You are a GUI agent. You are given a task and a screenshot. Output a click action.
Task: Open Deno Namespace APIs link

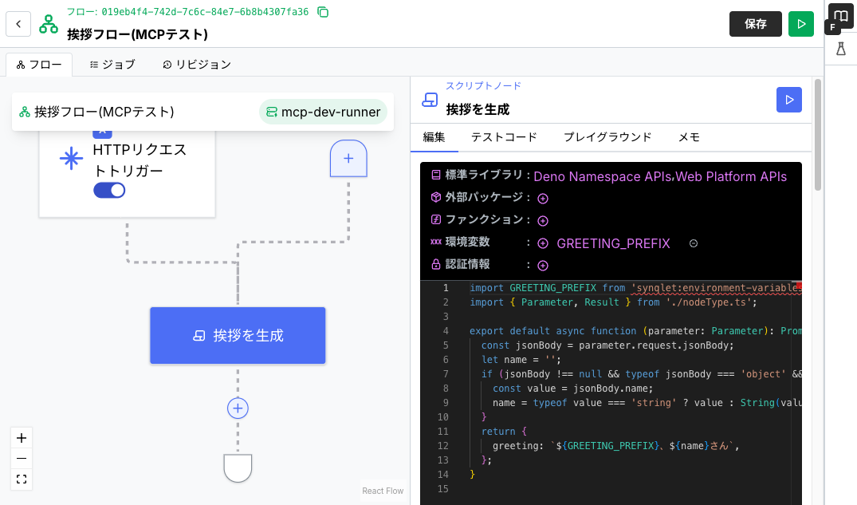(x=603, y=176)
